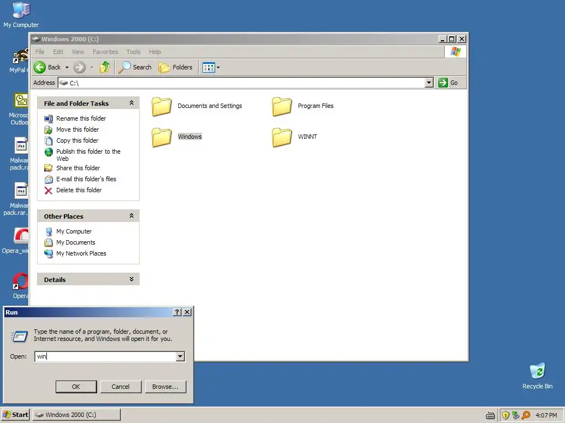Click Rename this folder link
This screenshot has width=565, height=423.
(x=81, y=118)
